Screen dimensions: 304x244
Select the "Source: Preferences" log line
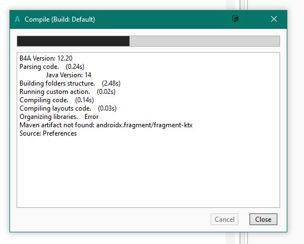[48, 133]
